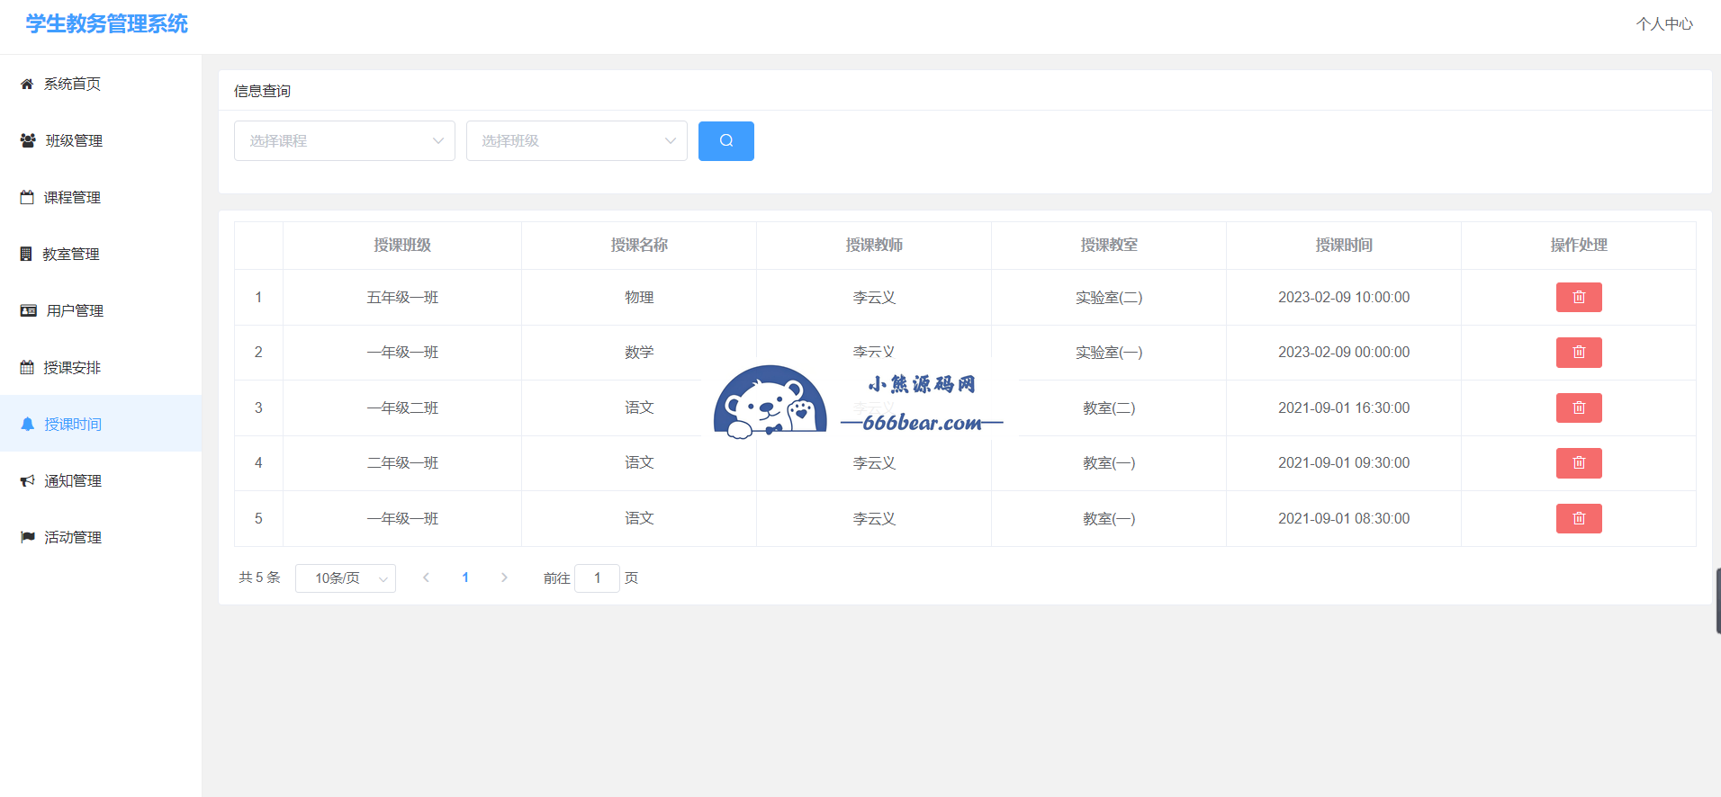Click the users icon beside 班级管理
The height and width of the screenshot is (797, 1721).
pos(28,140)
